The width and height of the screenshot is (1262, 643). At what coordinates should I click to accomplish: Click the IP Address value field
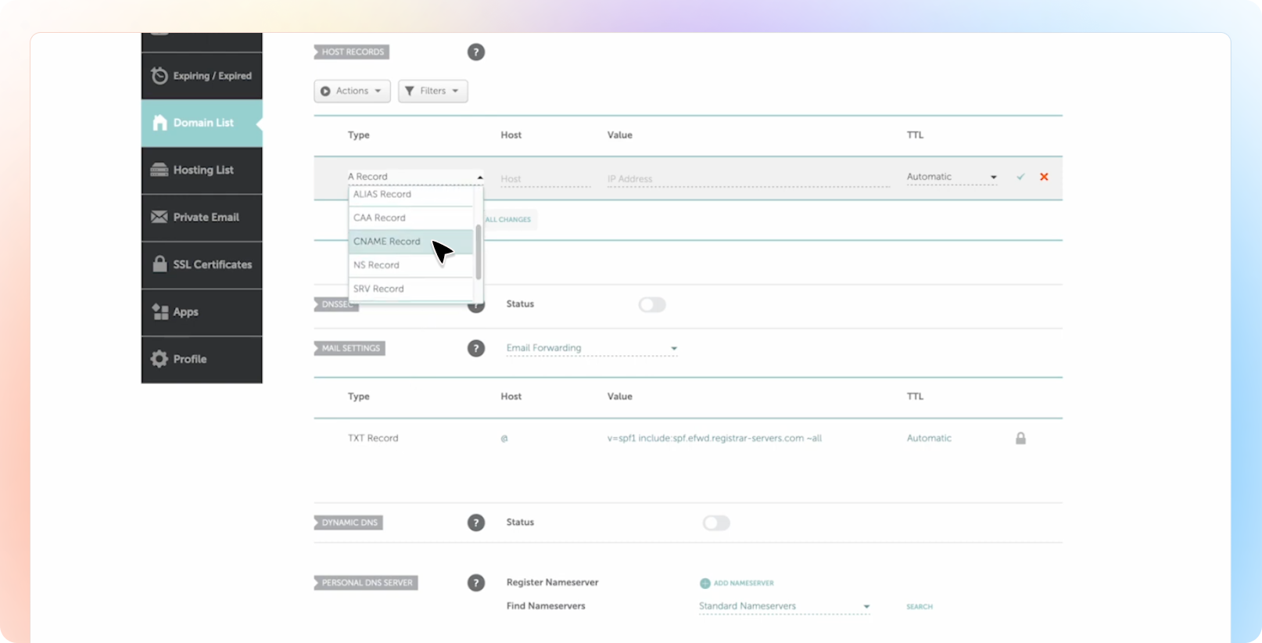(748, 179)
